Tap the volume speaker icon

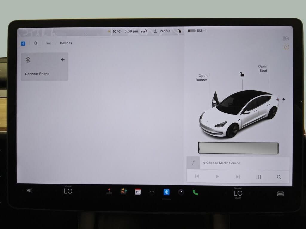pos(30,191)
